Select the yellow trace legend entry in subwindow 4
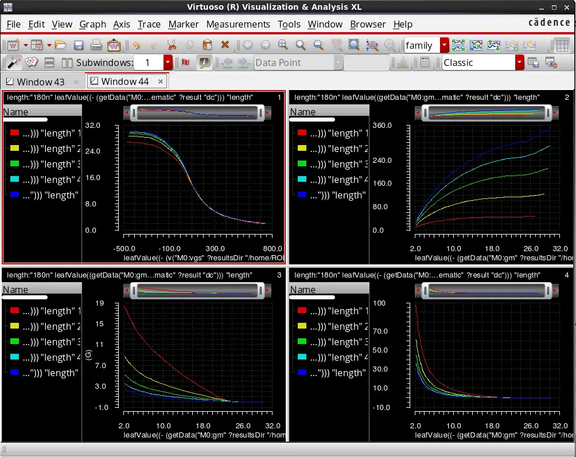 coord(333,326)
